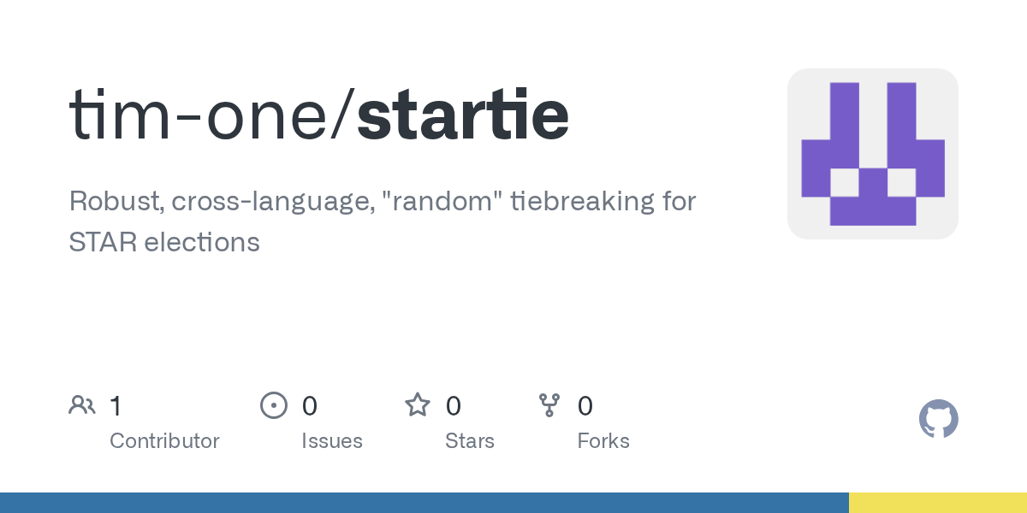Click the contributors people icon

click(x=82, y=405)
